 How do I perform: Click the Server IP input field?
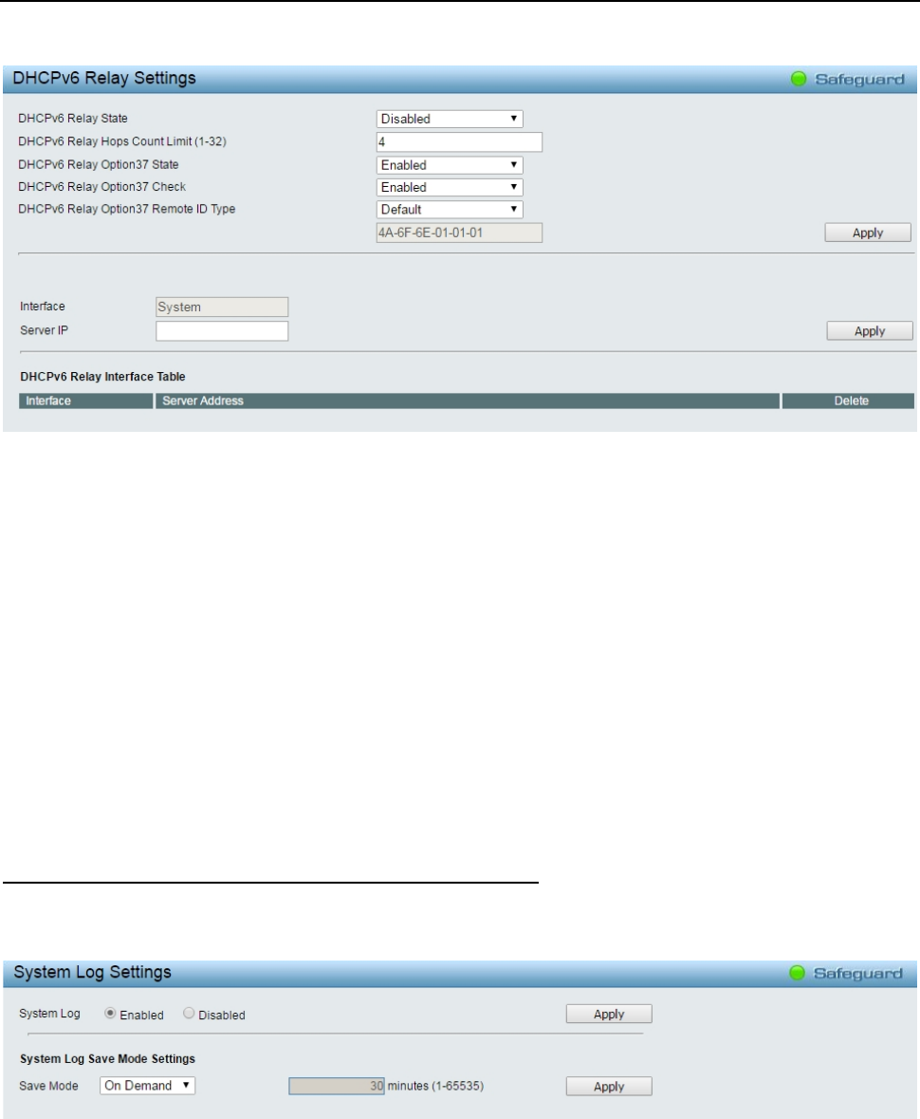click(222, 331)
